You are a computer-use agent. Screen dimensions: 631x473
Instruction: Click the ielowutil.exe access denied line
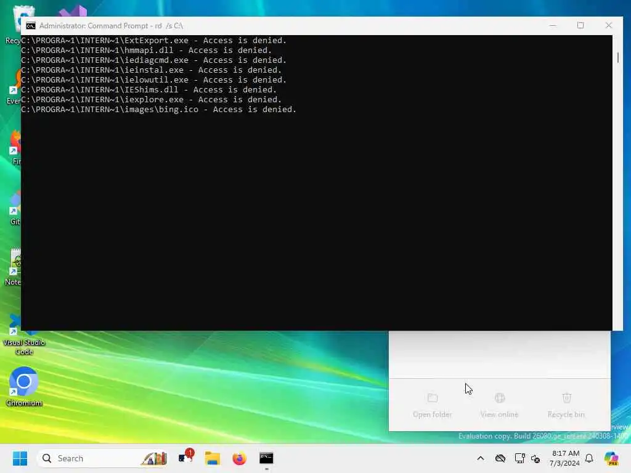[153, 79]
